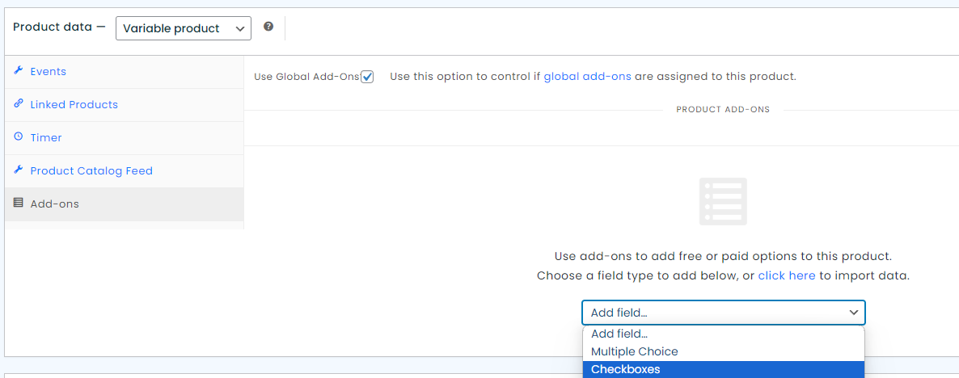Click the list icon beside Add-ons
The height and width of the screenshot is (378, 959).
pyautogui.click(x=19, y=204)
